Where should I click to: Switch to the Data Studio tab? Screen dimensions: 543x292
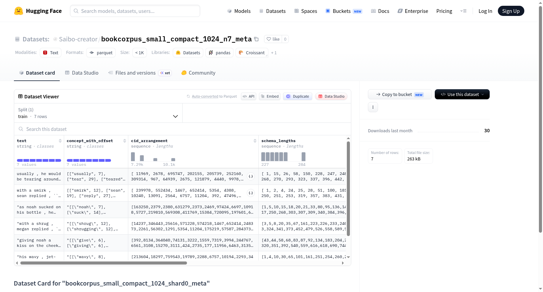coord(82,73)
